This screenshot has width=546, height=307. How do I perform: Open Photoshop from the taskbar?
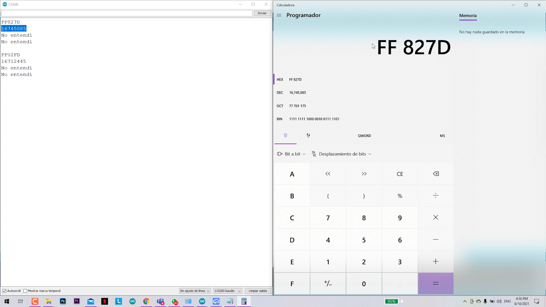tap(63, 301)
